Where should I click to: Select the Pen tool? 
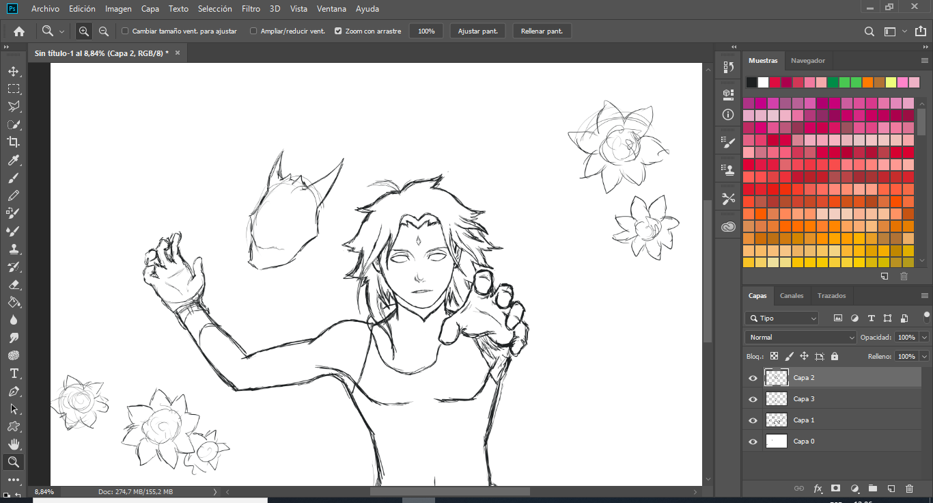click(14, 391)
